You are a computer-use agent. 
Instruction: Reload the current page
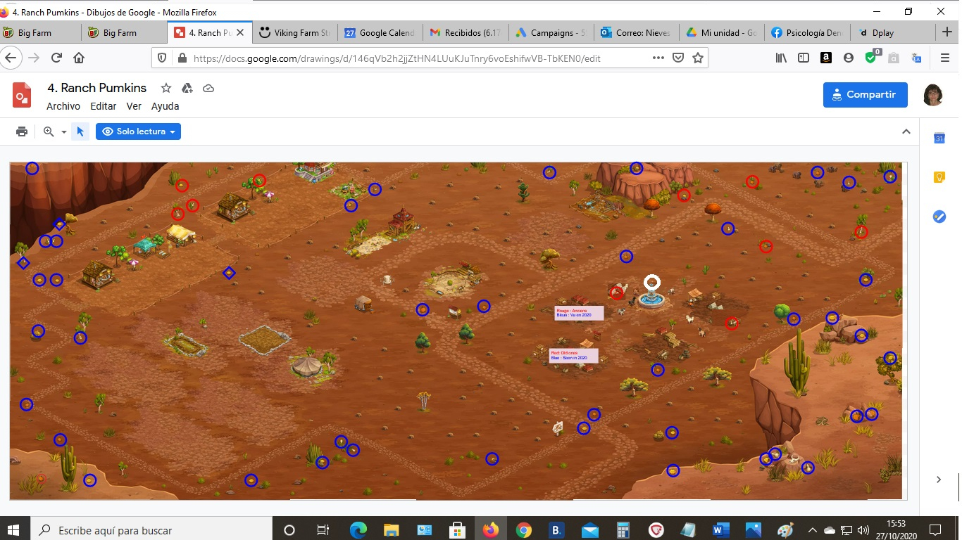pyautogui.click(x=56, y=58)
